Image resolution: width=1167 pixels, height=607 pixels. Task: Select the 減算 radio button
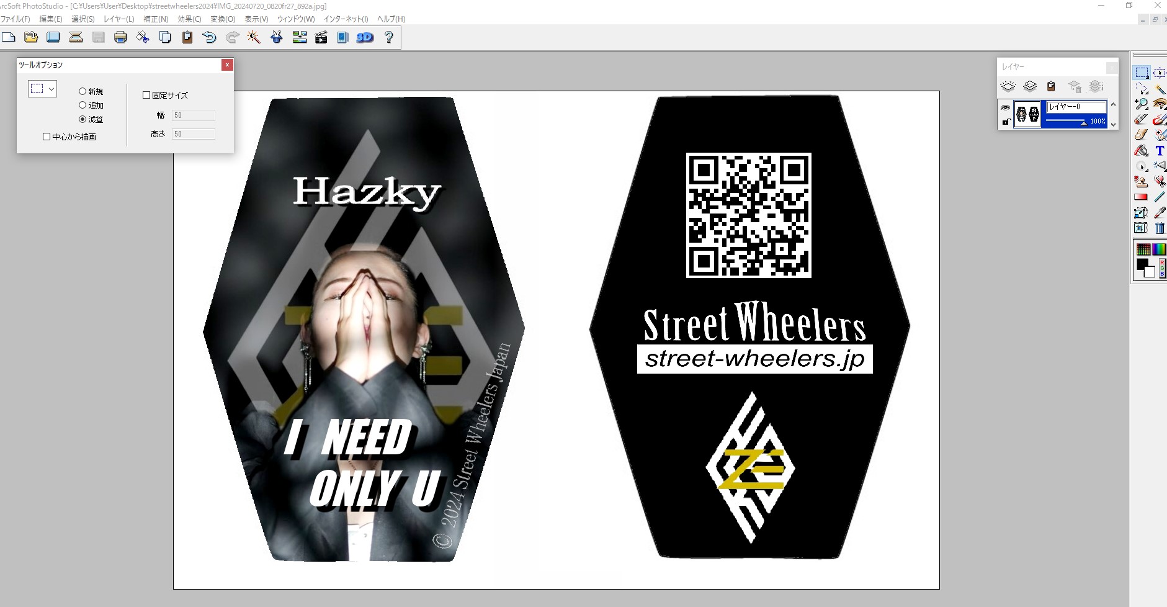(x=82, y=119)
